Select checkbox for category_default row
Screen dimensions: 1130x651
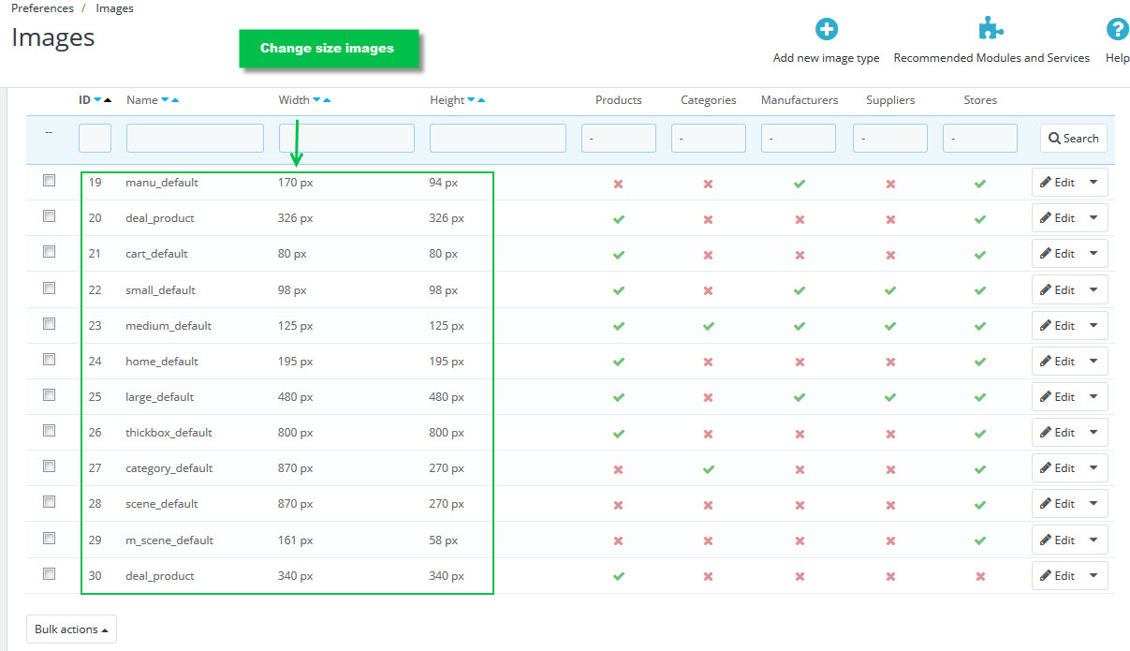tap(49, 466)
